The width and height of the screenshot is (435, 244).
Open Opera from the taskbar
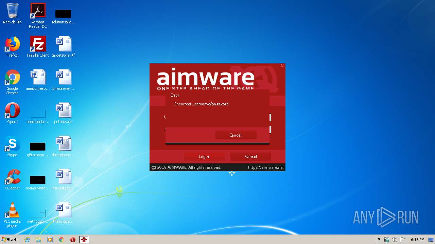73,240
